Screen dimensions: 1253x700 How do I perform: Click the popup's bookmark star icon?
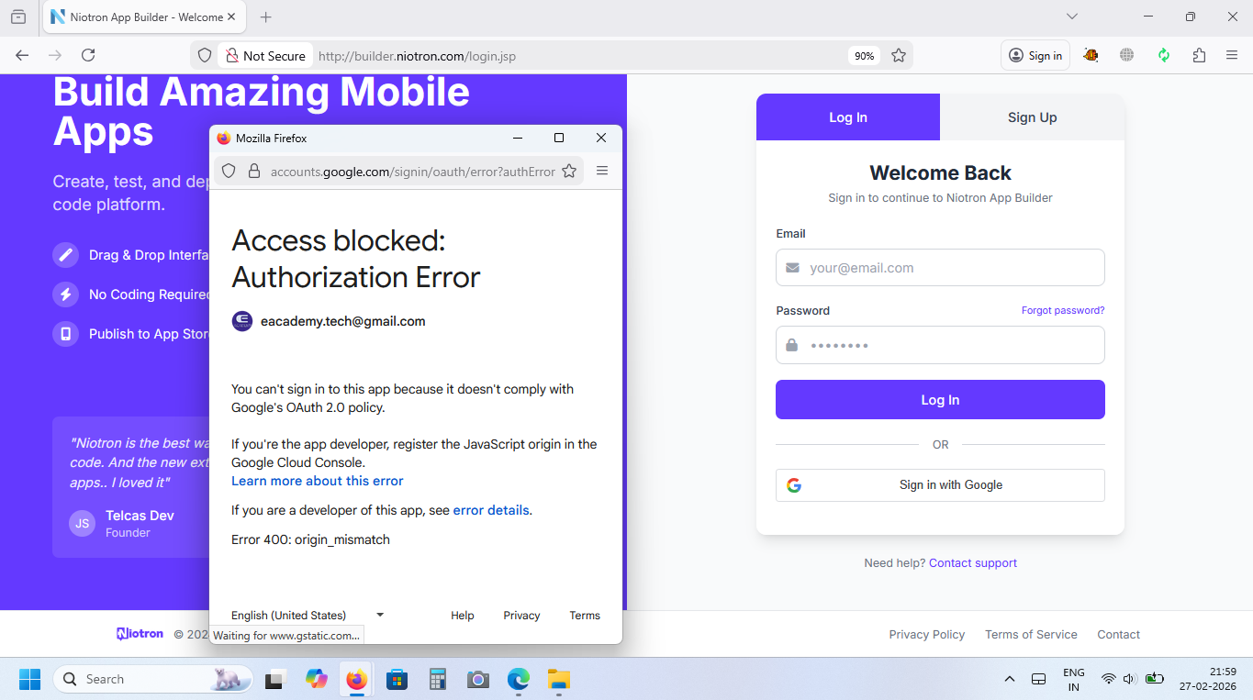(x=569, y=171)
